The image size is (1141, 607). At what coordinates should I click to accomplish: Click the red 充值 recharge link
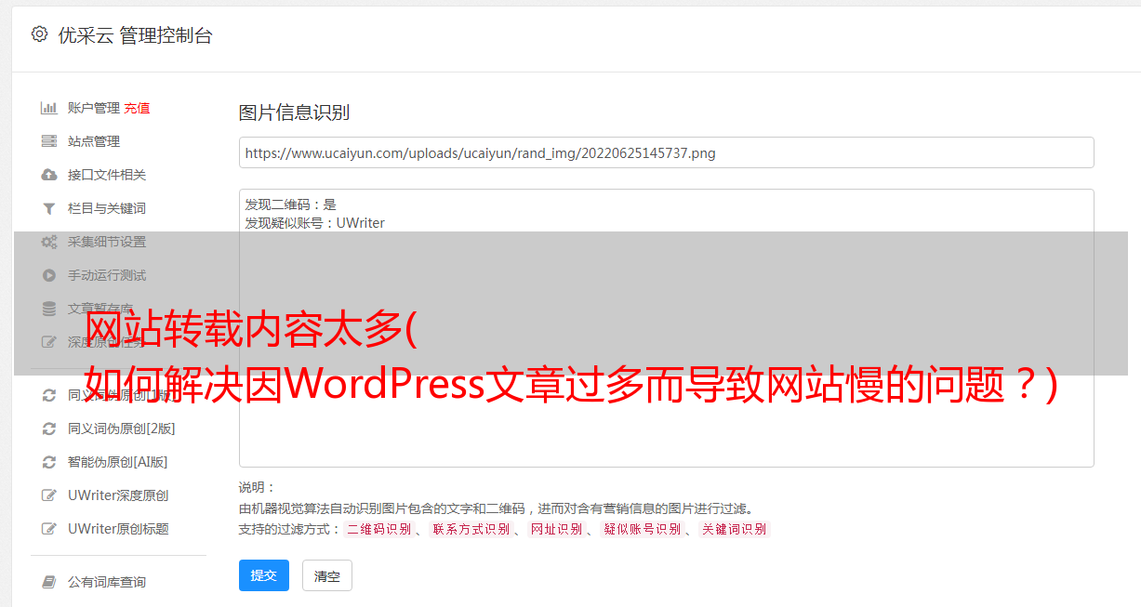point(137,108)
